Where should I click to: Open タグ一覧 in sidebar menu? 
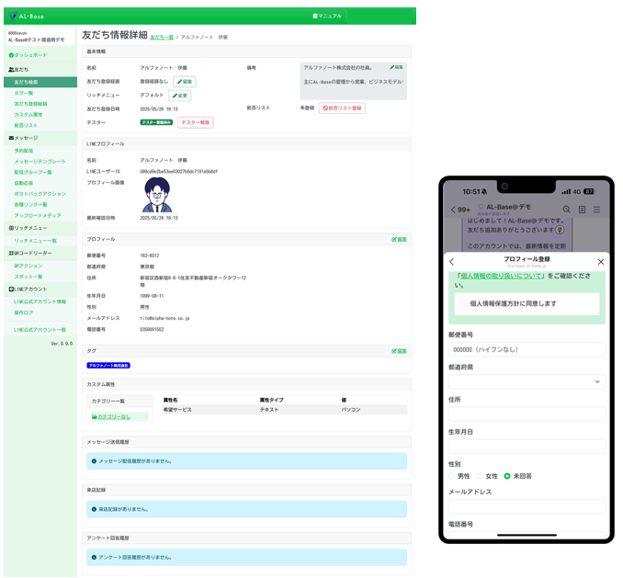point(24,93)
